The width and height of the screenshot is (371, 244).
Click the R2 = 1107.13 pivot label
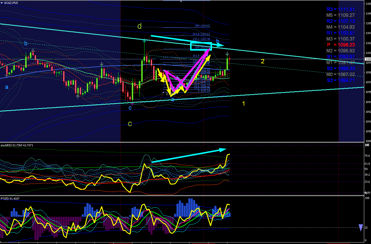point(341,21)
